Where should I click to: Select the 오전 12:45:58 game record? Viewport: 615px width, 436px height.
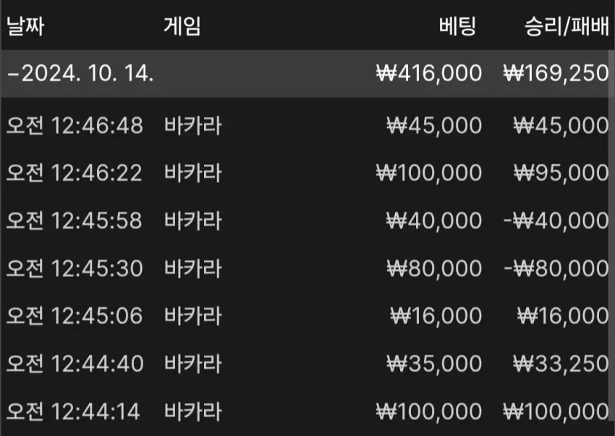coord(307,221)
